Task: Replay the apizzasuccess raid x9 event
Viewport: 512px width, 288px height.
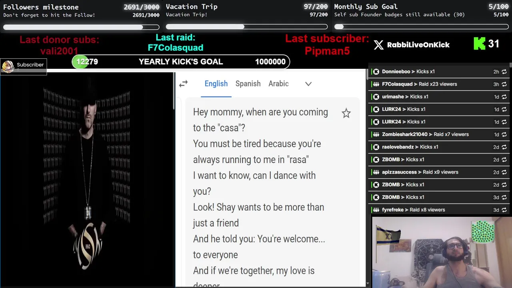Action: tap(504, 172)
